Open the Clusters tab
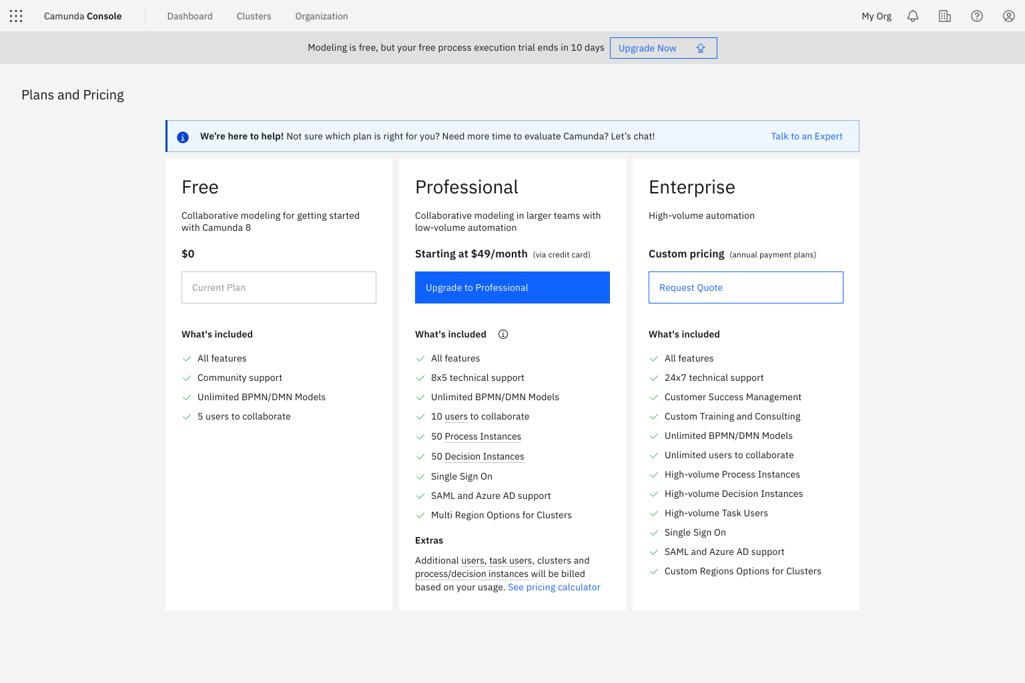 (254, 16)
